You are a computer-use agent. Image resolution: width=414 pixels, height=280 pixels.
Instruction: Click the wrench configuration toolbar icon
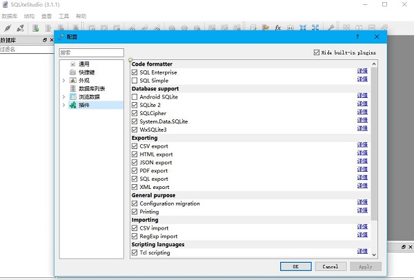pyautogui.click(x=331, y=28)
